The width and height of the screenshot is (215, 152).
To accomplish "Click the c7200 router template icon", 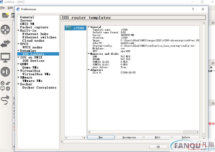I will click(69, 28).
